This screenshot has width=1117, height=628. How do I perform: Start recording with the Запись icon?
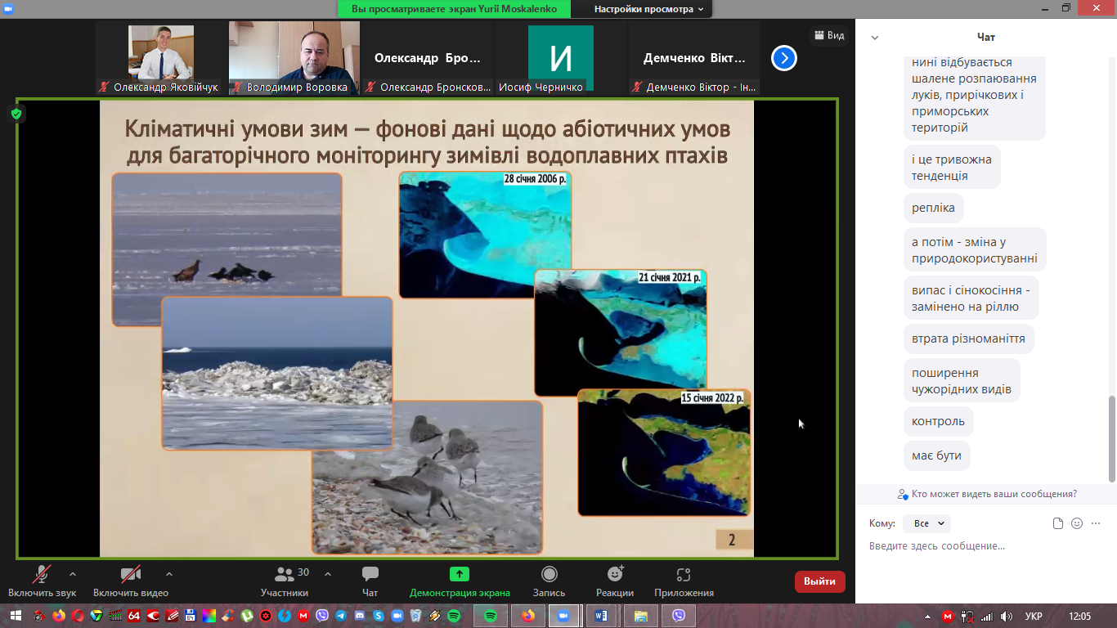(x=549, y=575)
